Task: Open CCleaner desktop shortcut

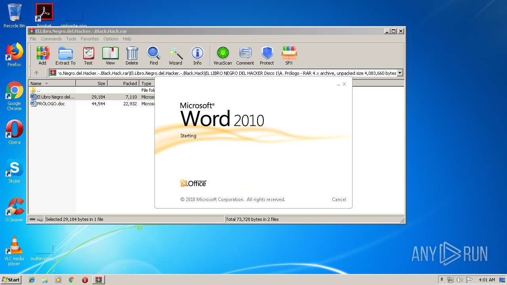Action: pyautogui.click(x=14, y=210)
